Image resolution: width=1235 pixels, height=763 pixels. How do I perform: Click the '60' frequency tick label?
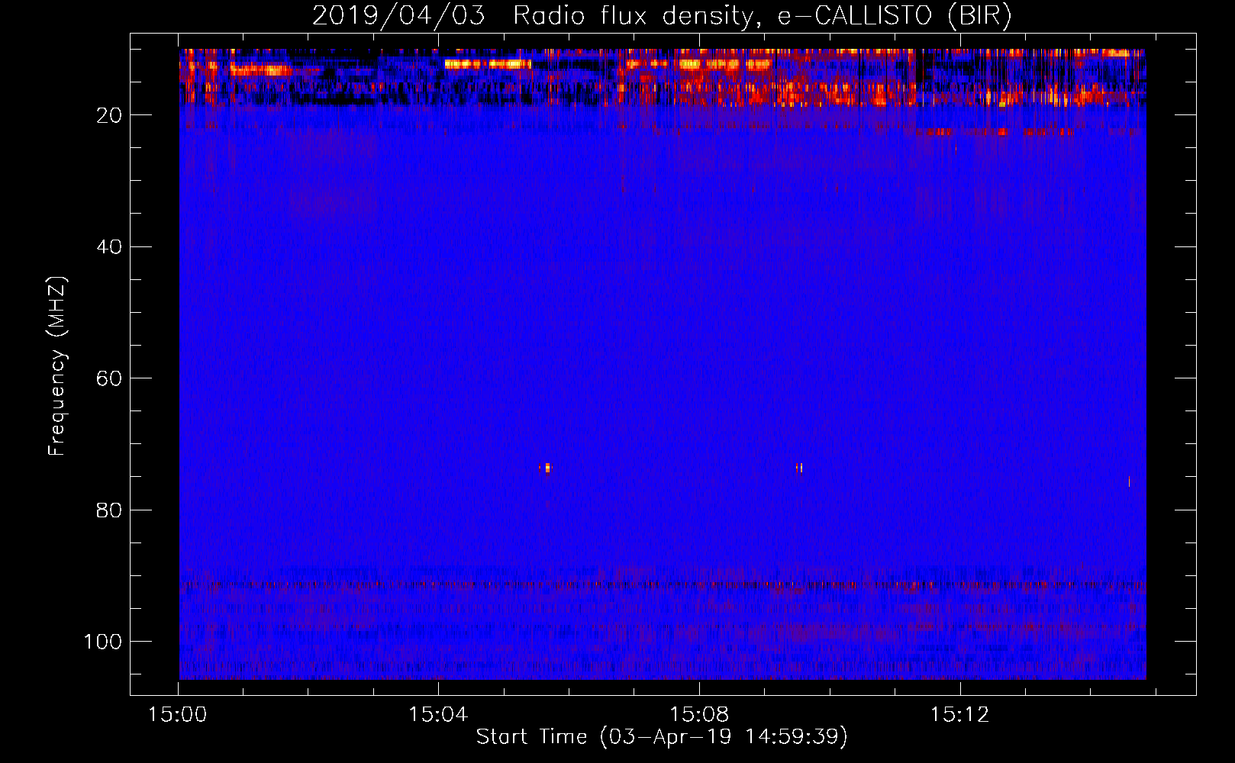click(110, 378)
